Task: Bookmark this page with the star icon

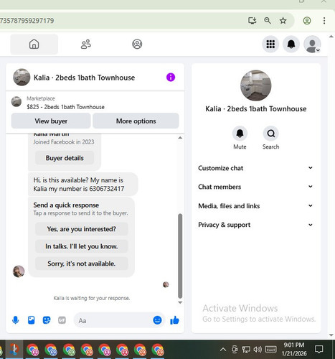Action: 283,21
